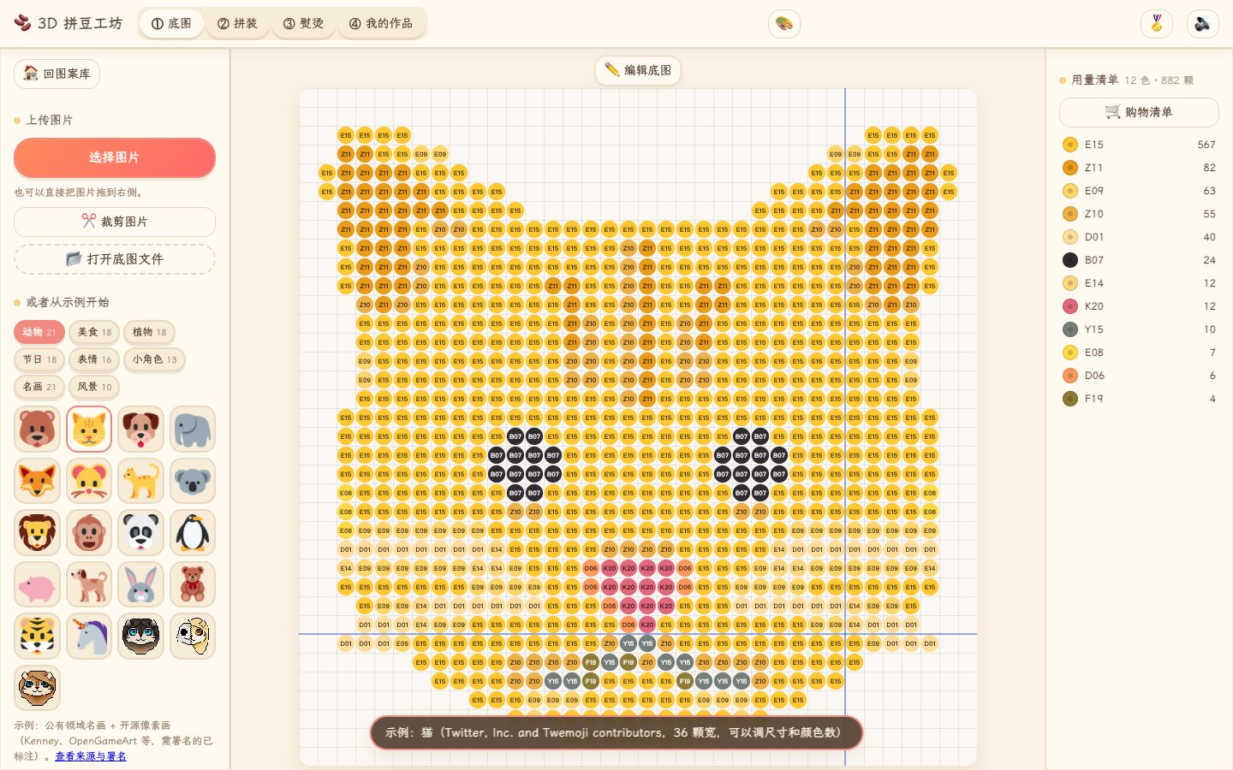
Task: Choose the penguin example icon
Action: (x=193, y=532)
